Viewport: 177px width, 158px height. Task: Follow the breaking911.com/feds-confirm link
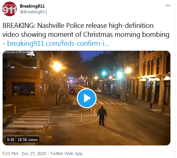tap(58, 43)
